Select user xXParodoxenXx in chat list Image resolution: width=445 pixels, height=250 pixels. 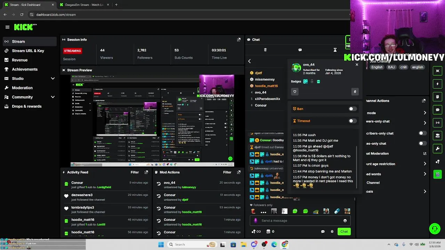click(267, 99)
